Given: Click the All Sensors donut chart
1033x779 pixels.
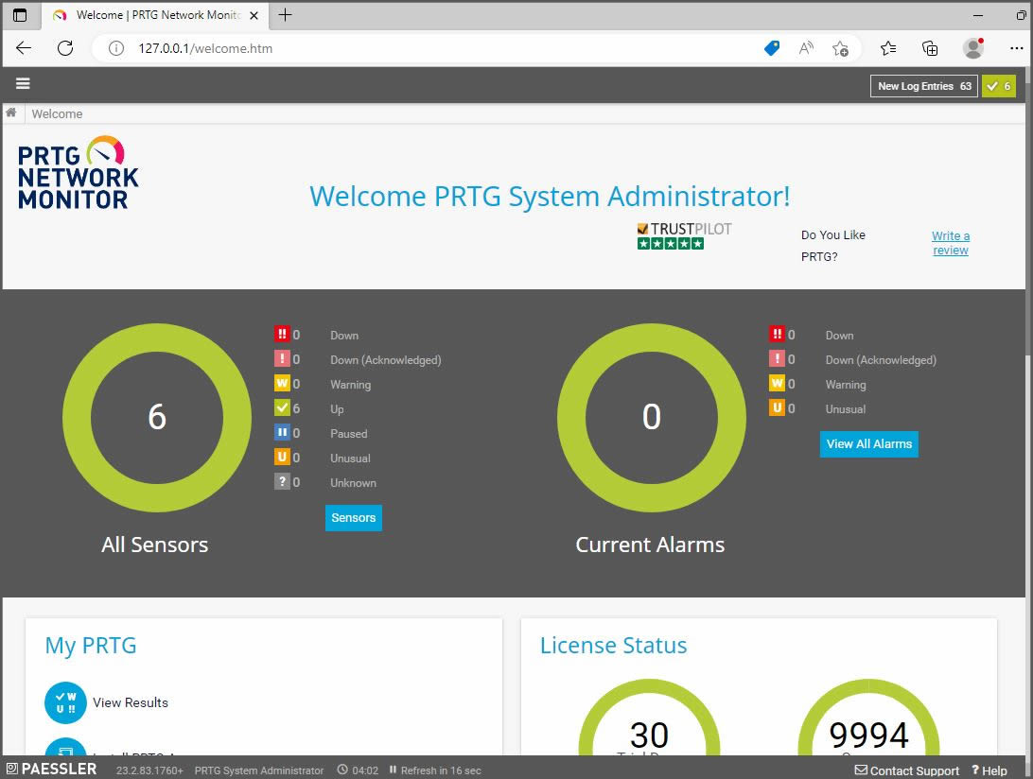Looking at the screenshot, I should point(156,417).
